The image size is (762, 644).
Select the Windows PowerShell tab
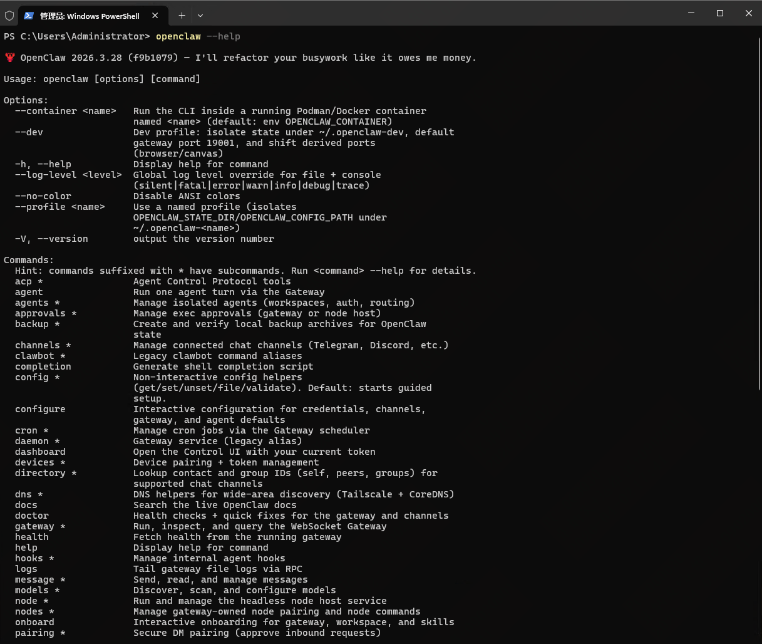pyautogui.click(x=92, y=15)
